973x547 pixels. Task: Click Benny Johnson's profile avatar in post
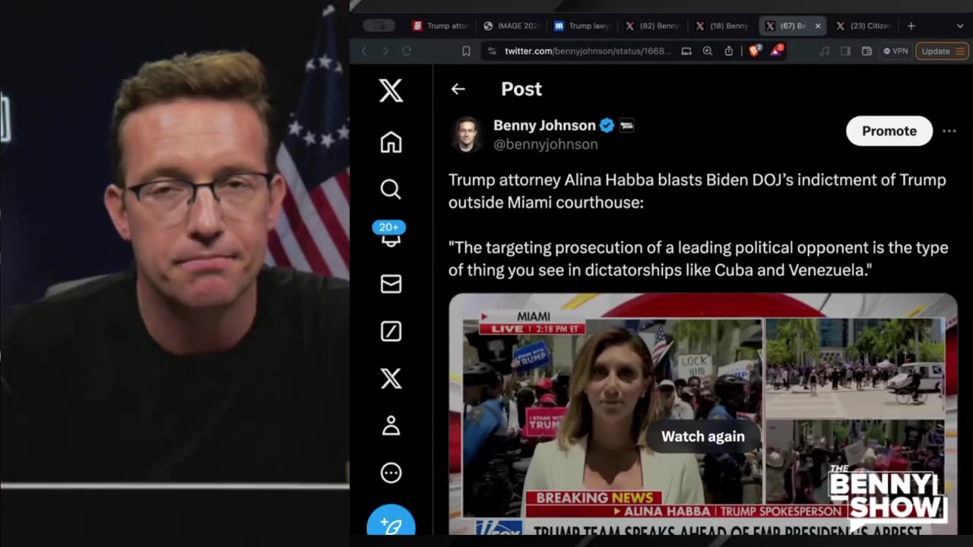466,134
